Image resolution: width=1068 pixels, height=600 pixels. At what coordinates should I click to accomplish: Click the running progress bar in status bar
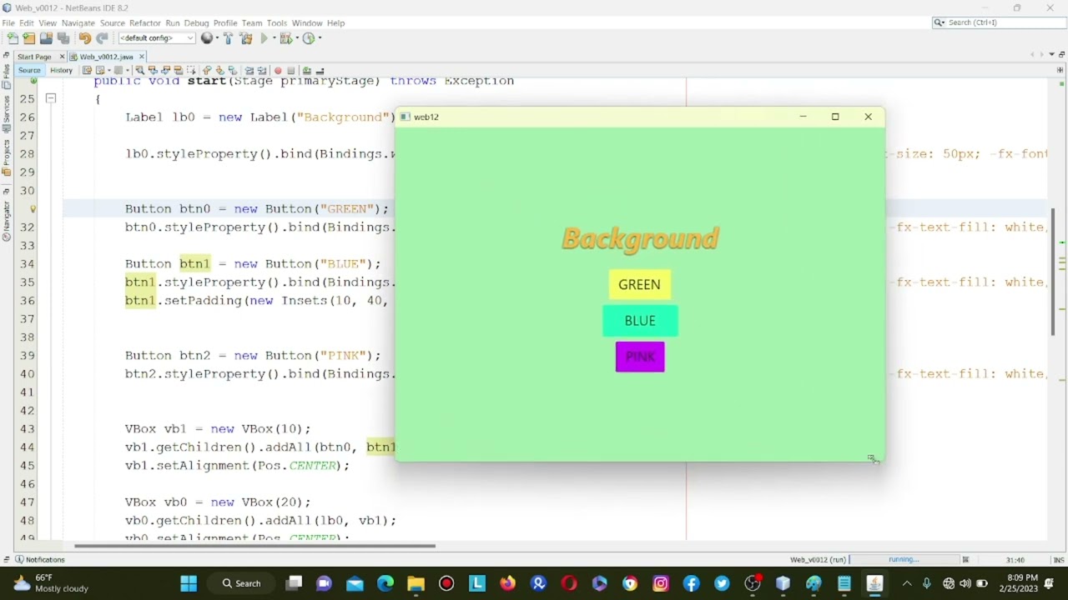click(x=904, y=560)
